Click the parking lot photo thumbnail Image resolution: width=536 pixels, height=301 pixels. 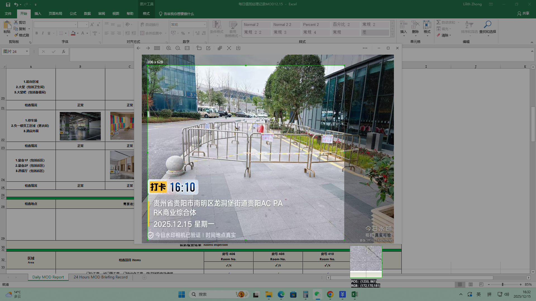80,126
